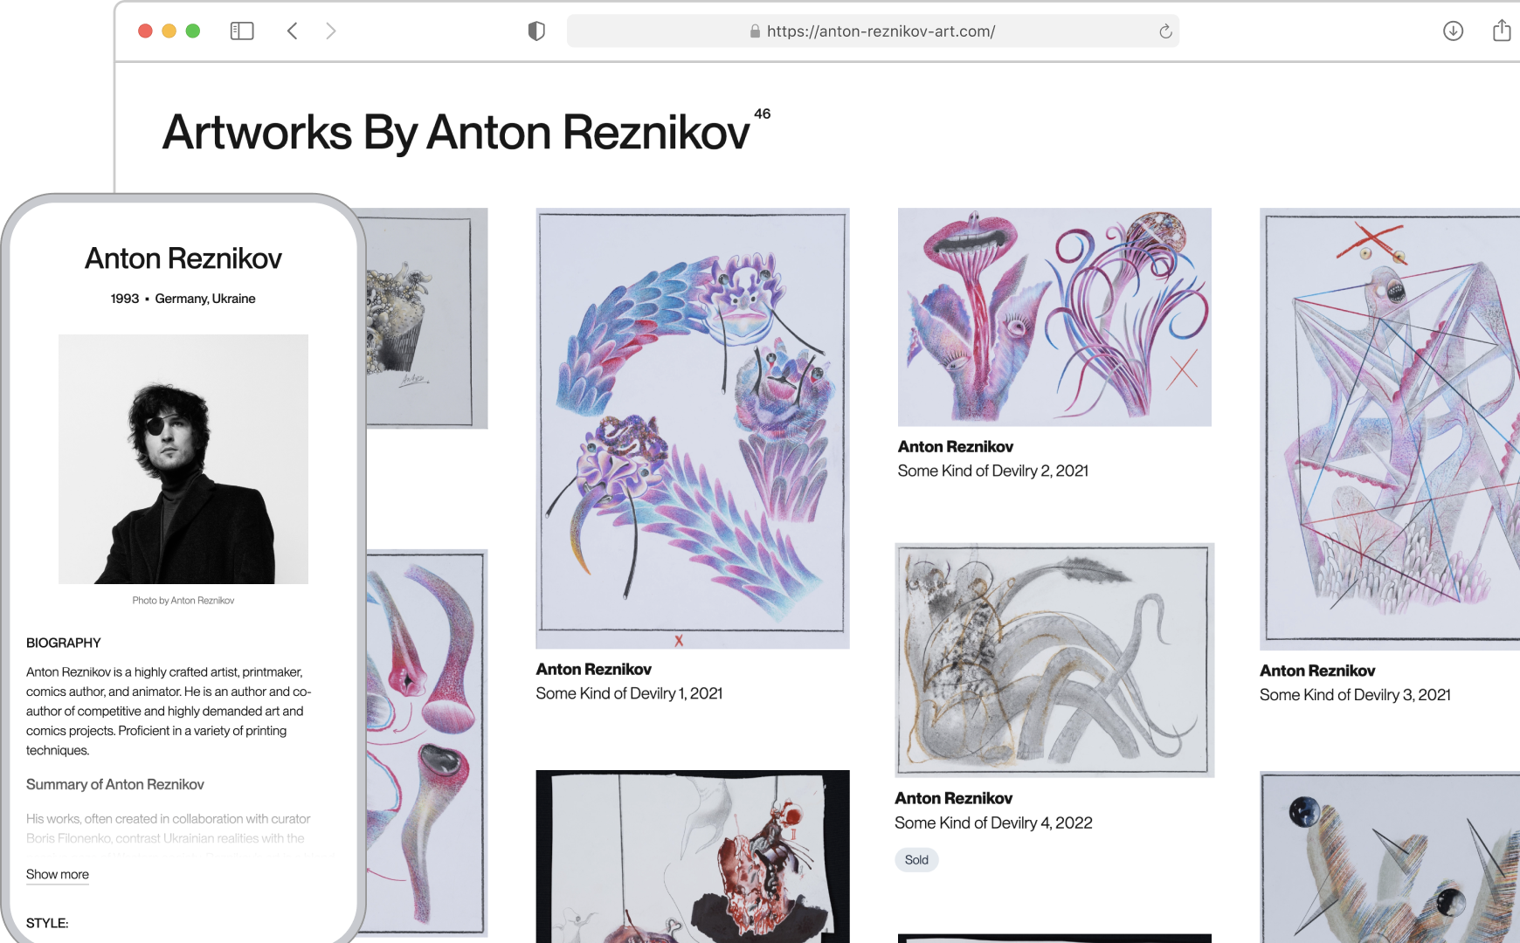Open Some Kind of Devilry 2 thumbnail
The image size is (1520, 943).
(1054, 317)
